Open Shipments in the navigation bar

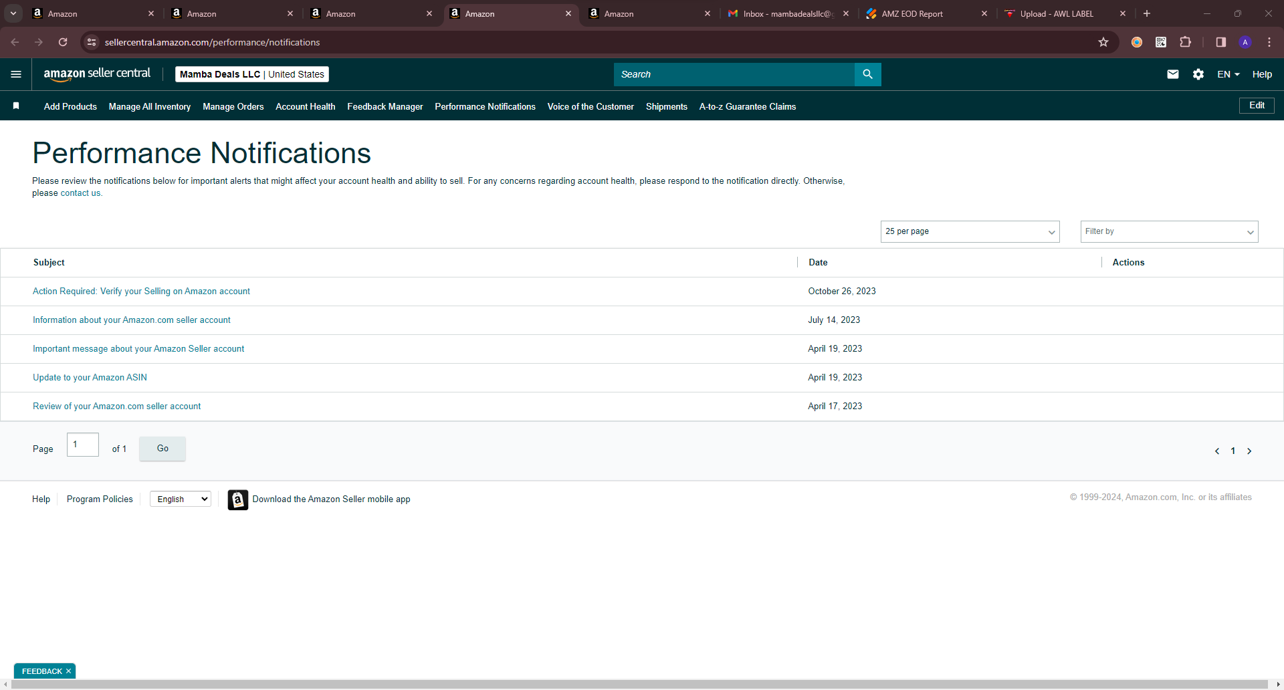667,106
